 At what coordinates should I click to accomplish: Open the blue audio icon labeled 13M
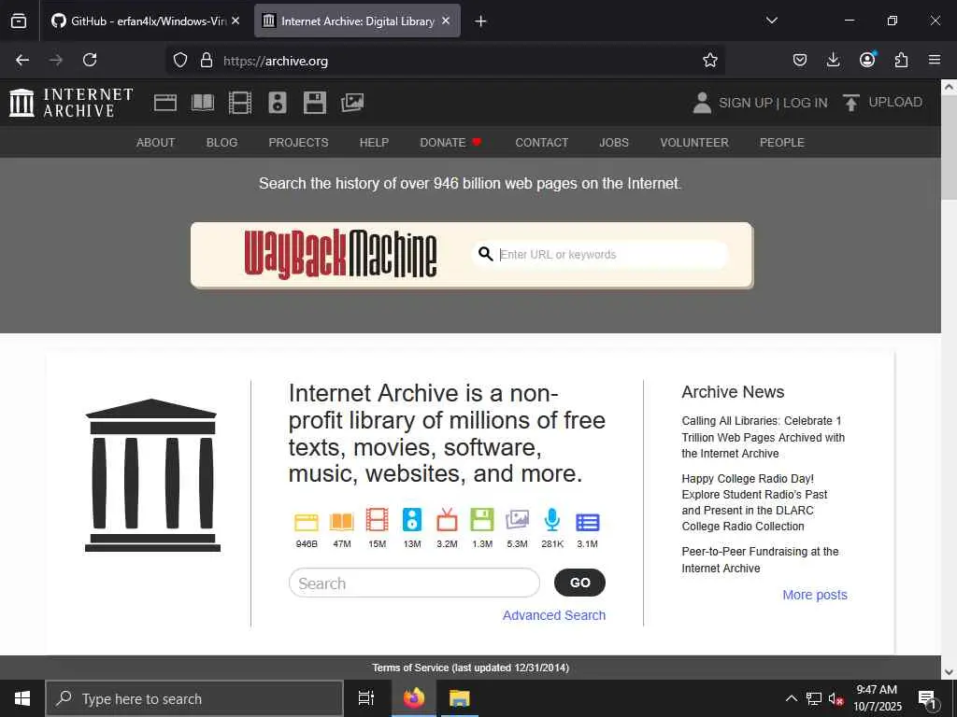pyautogui.click(x=412, y=520)
